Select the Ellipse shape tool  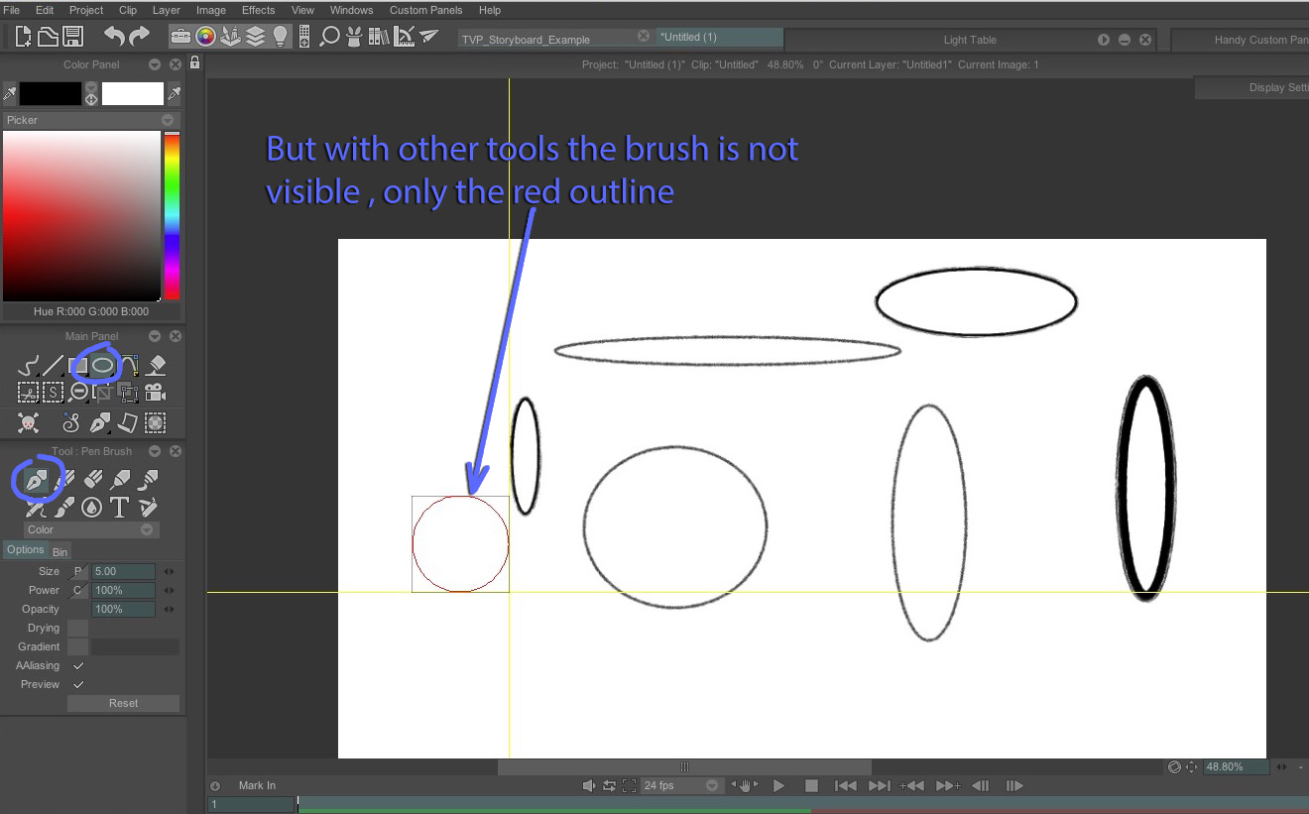(103, 366)
